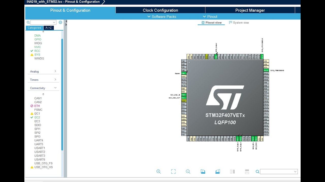This screenshot has height=182, width=325.
Task: Rotate the chip view counter-clockwise
Action: [x=218, y=171]
